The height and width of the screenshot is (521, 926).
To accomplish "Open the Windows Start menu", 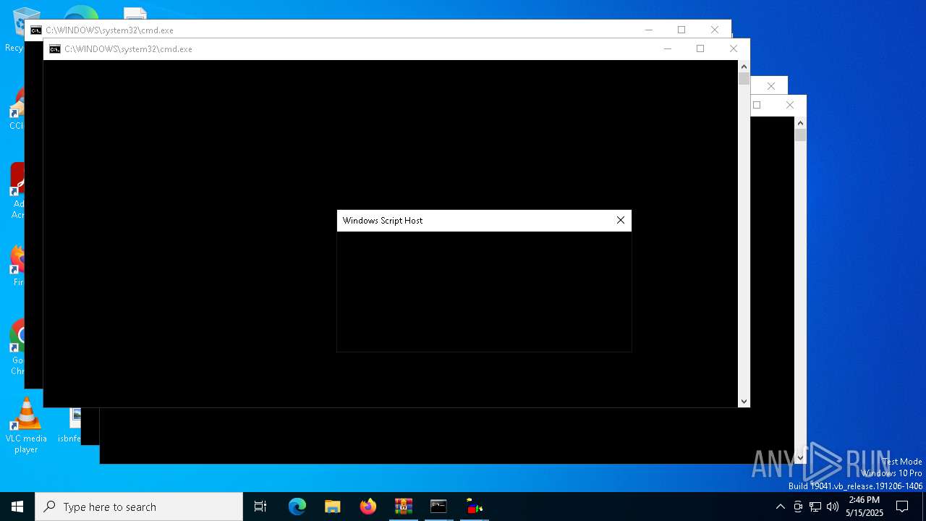I will pyautogui.click(x=17, y=507).
